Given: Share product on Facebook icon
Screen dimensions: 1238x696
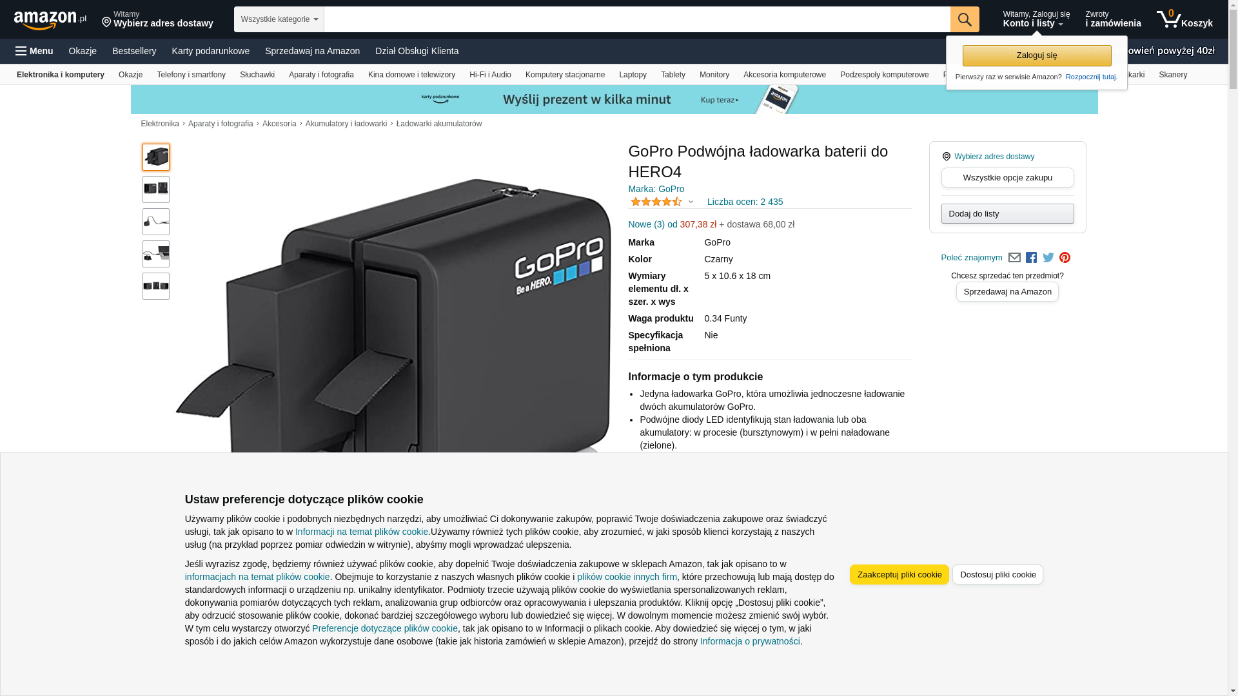Looking at the screenshot, I should 1031,258.
